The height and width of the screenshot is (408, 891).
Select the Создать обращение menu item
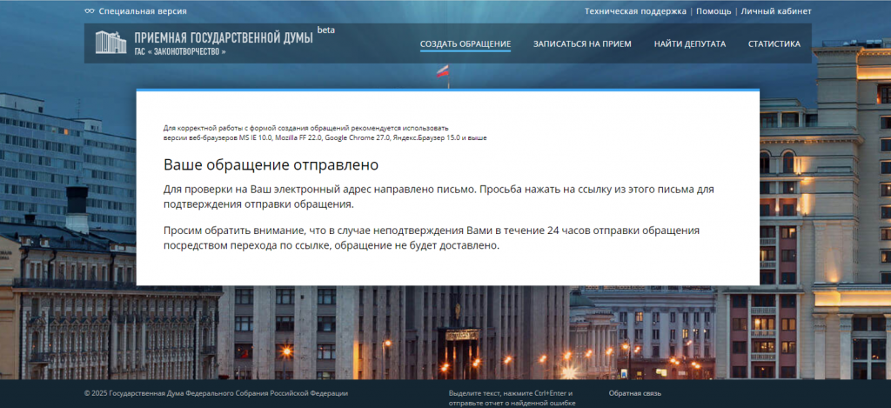click(x=466, y=44)
